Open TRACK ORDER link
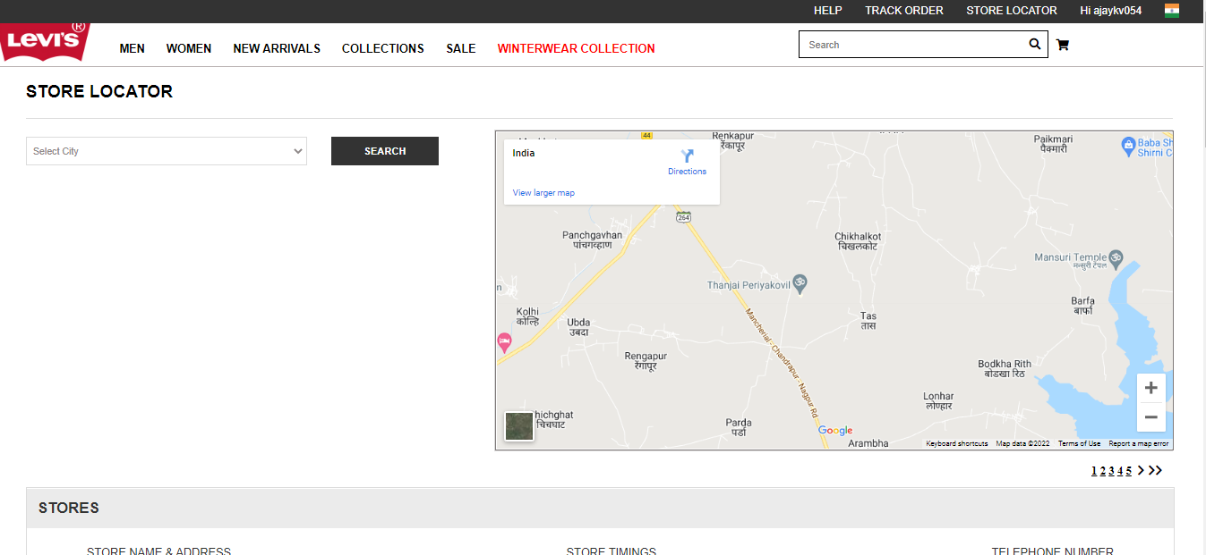This screenshot has height=555, width=1206. click(x=904, y=11)
